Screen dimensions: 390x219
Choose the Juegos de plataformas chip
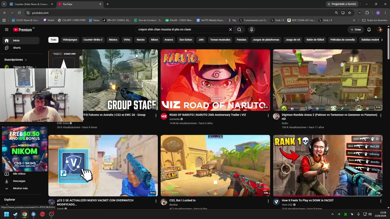[266, 40]
